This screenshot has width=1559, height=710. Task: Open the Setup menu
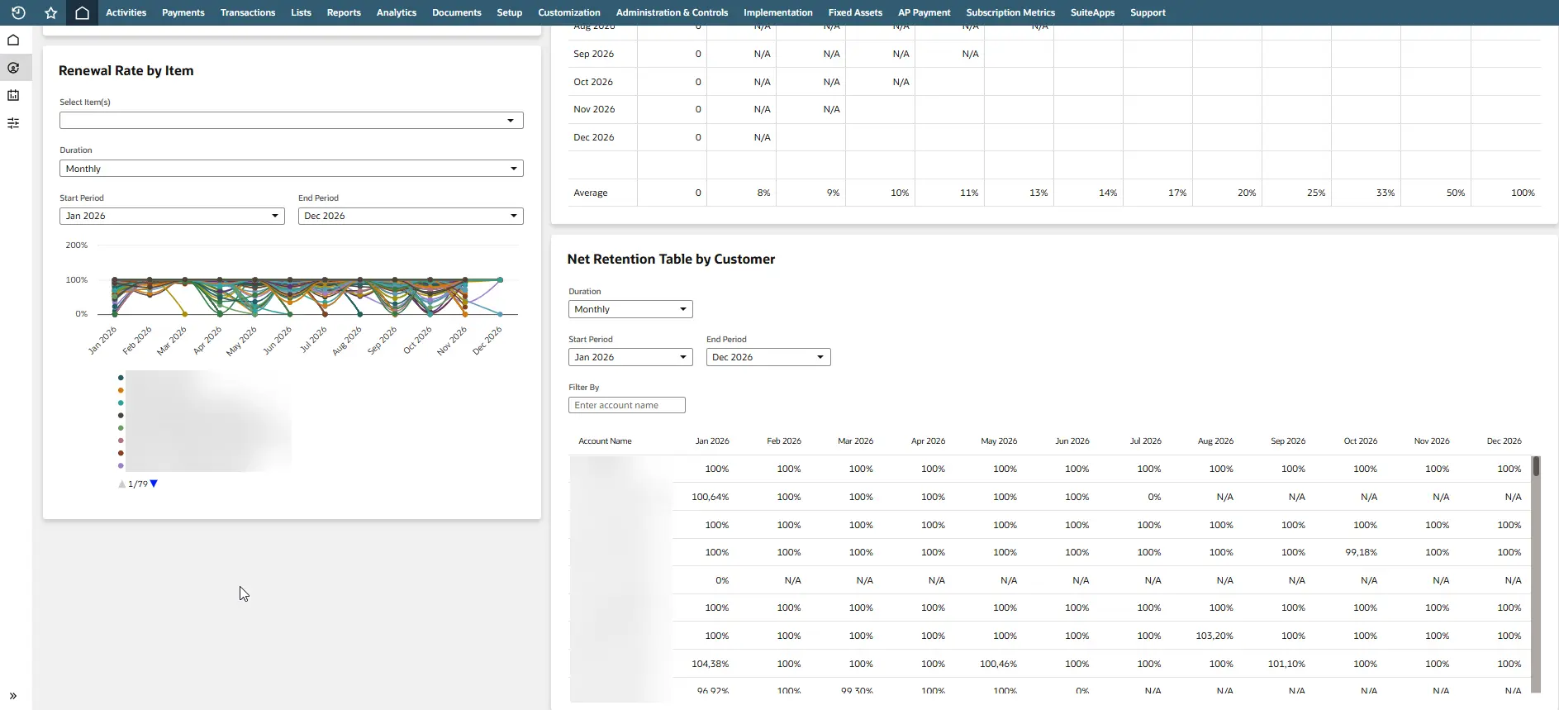[510, 12]
